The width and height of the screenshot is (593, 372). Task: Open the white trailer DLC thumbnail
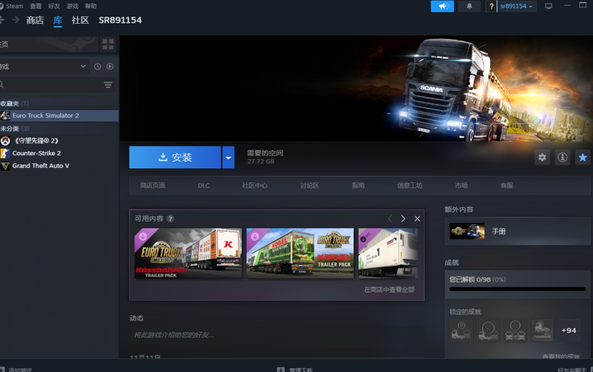click(389, 253)
